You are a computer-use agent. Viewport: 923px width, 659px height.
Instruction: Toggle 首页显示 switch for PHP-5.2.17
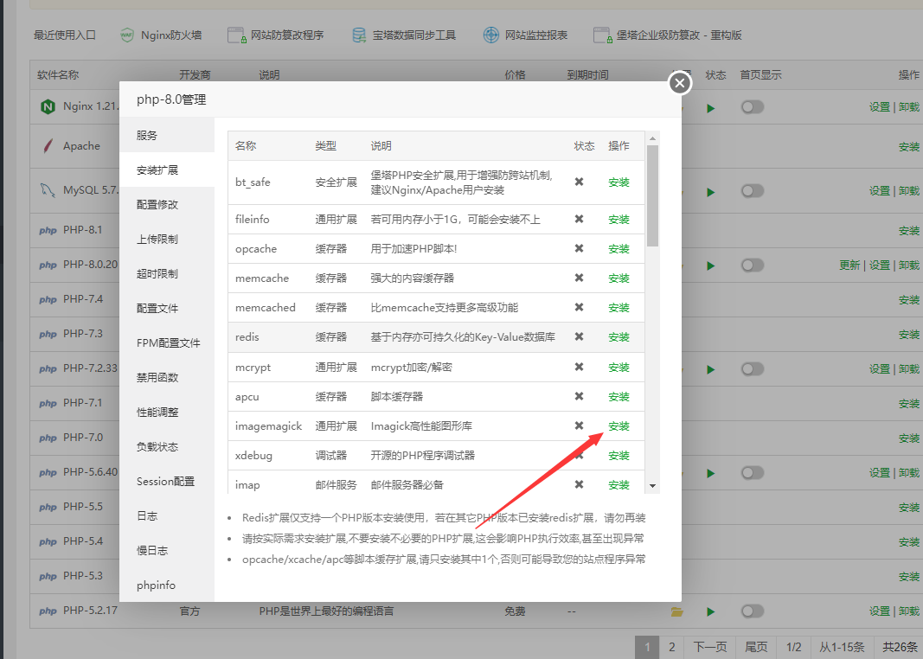coord(753,611)
